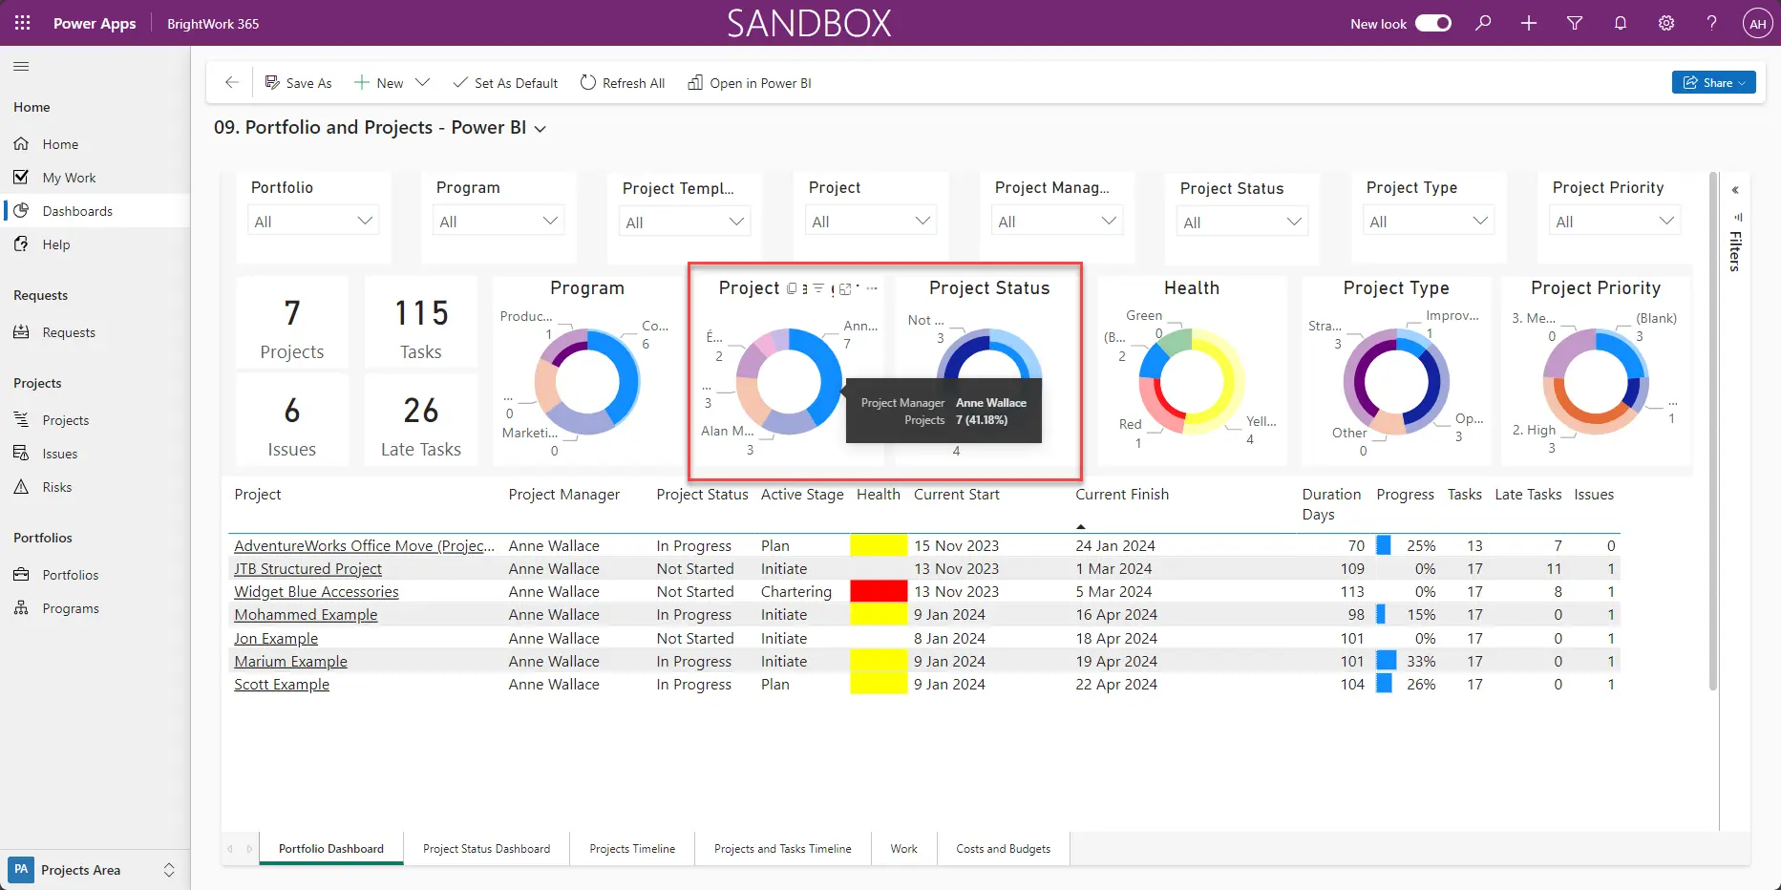Expand the Filters pane on the right edge
This screenshot has width=1781, height=890.
tap(1735, 190)
